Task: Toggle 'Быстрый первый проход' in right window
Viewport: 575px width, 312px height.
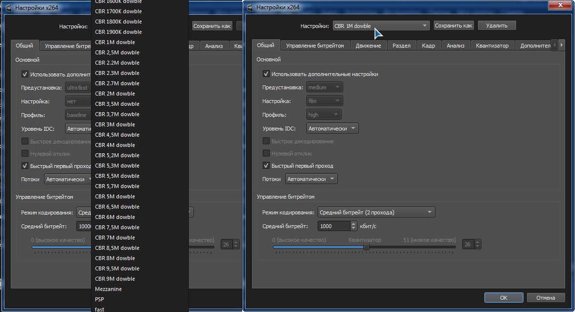Action: [x=266, y=165]
